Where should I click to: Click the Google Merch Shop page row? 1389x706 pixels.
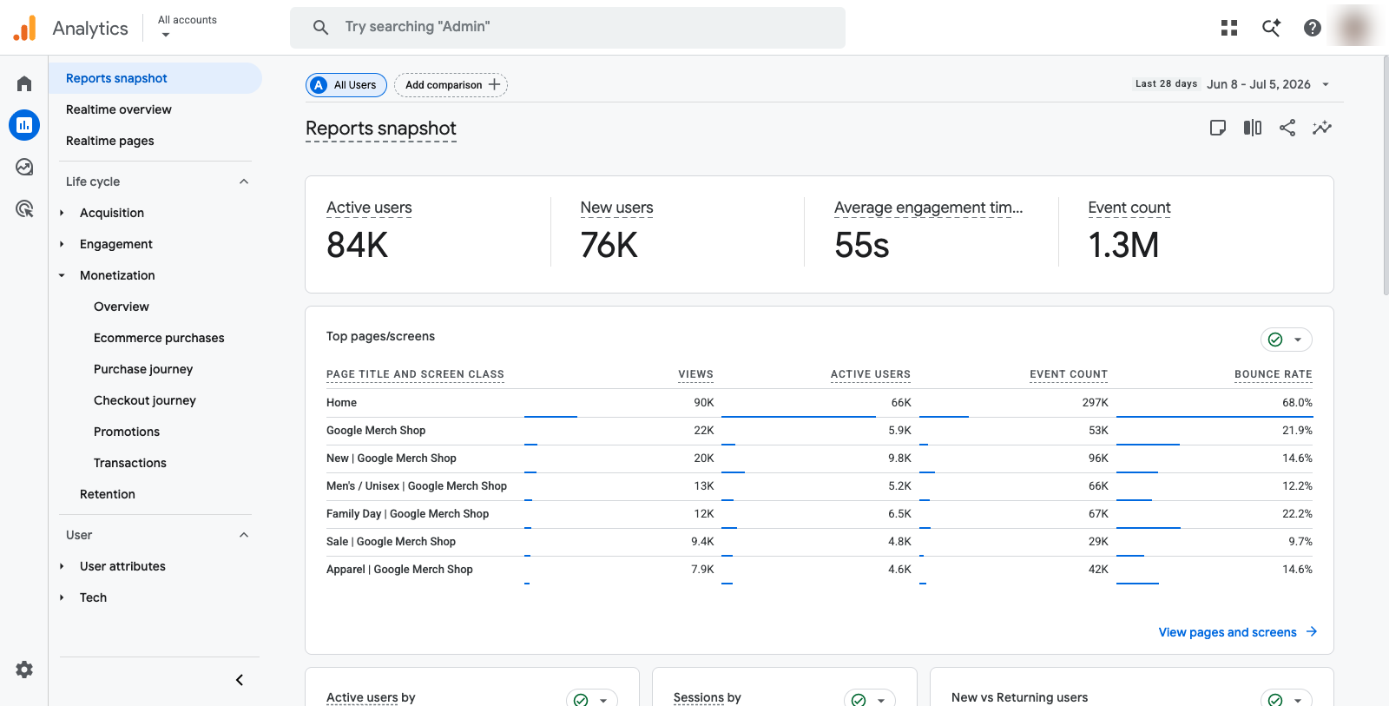pyautogui.click(x=820, y=431)
